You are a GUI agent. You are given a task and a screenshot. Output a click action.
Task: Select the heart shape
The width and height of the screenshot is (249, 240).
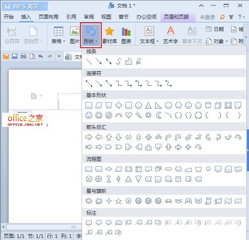[129, 115]
